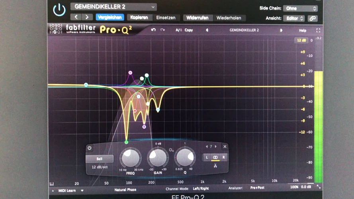Select the green band node at curve bottom
354x199 pixels.
[x=127, y=142]
